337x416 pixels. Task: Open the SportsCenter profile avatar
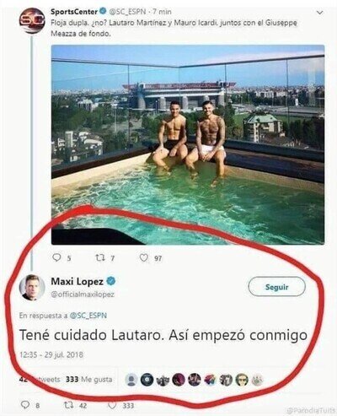(x=32, y=20)
